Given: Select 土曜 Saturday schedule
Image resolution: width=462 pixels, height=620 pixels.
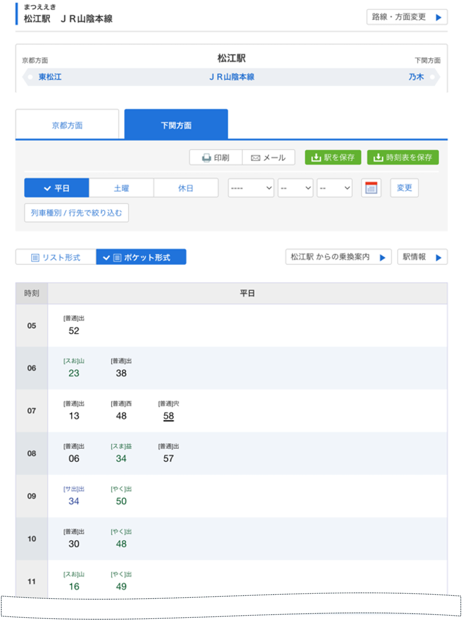Looking at the screenshot, I should point(121,188).
